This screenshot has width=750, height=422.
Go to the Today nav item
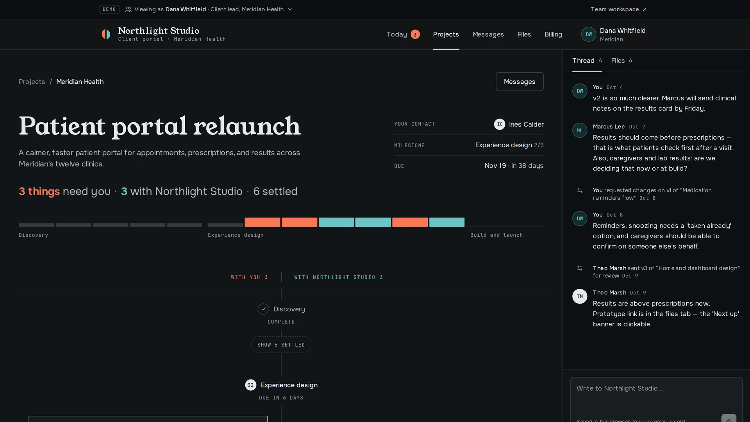[x=403, y=34]
